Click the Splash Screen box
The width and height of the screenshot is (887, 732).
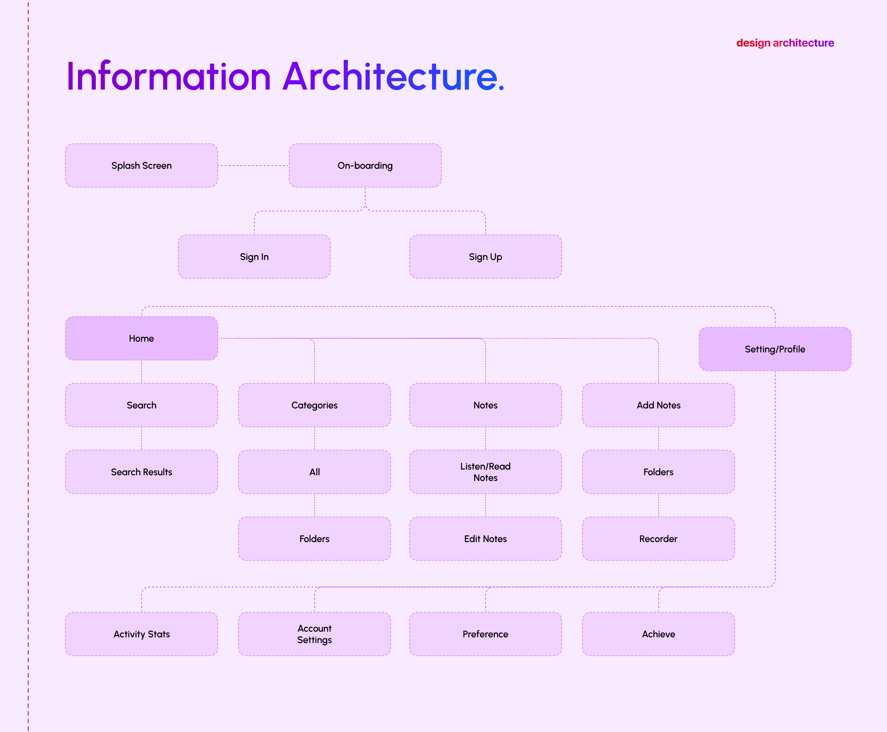tap(141, 165)
